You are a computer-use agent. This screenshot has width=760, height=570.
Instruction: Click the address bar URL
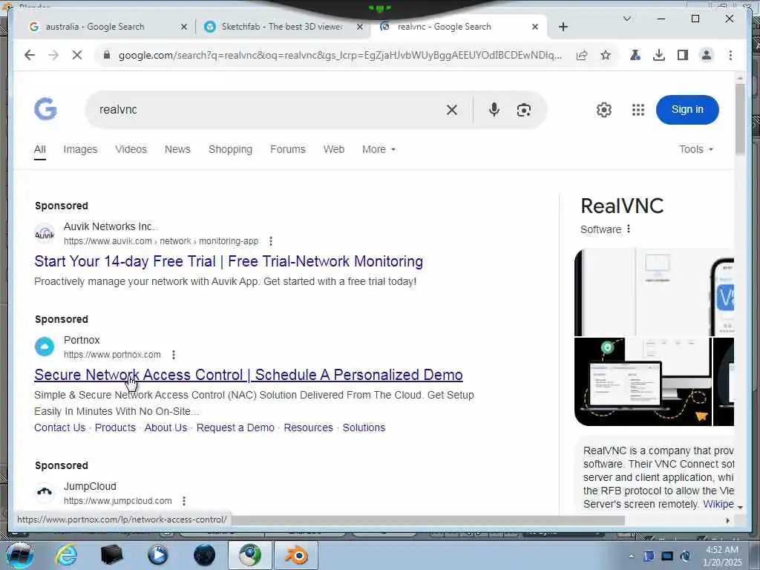coord(340,55)
